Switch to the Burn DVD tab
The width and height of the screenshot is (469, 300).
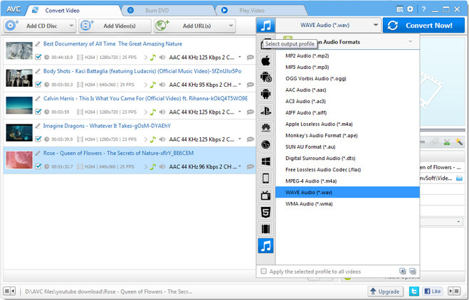169,11
